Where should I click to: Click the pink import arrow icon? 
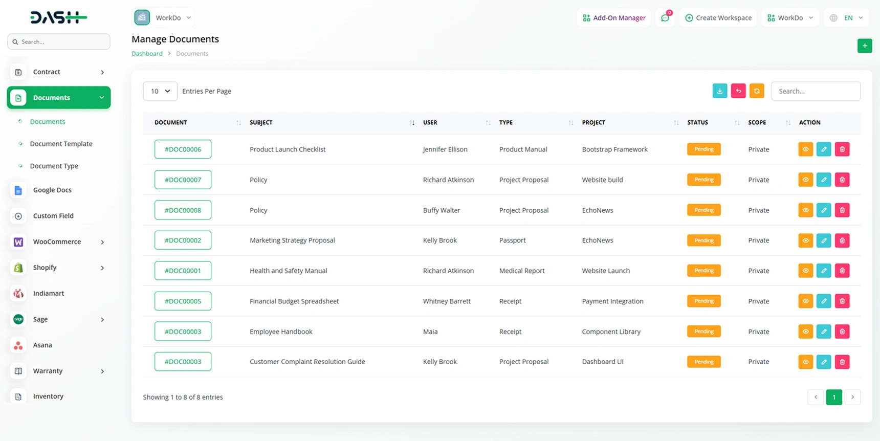click(738, 91)
